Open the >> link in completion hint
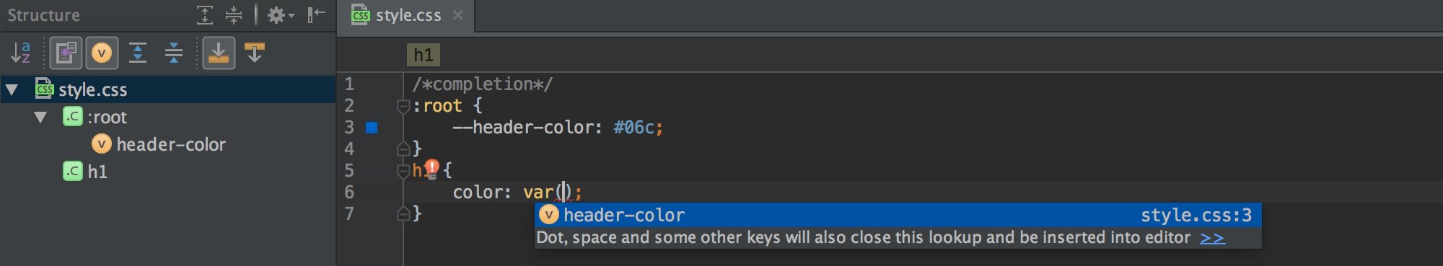Screen dimensions: 1443x266 pos(1212,238)
